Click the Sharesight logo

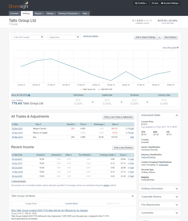[18, 5]
